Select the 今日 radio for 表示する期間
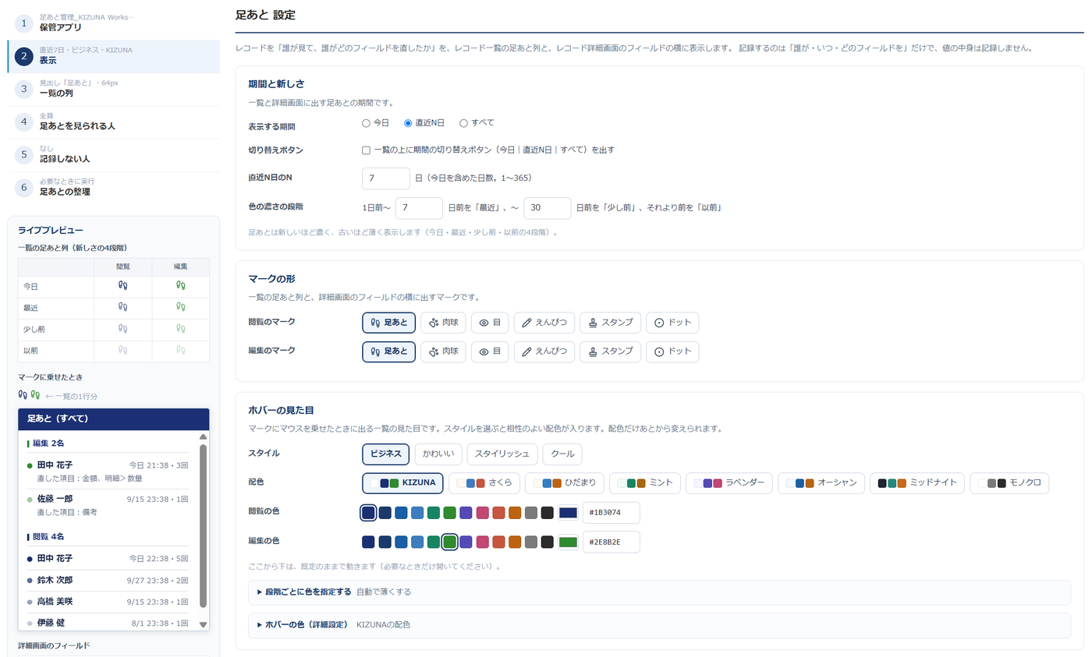The height and width of the screenshot is (657, 1092). 366,123
